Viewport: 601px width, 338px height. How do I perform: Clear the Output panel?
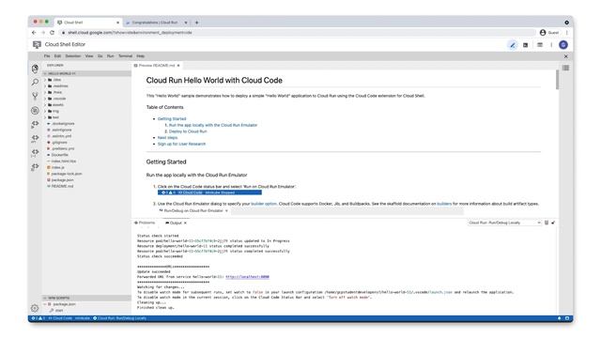(x=547, y=223)
